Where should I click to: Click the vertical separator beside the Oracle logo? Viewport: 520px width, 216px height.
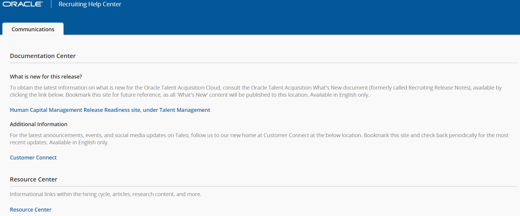pos(51,4)
